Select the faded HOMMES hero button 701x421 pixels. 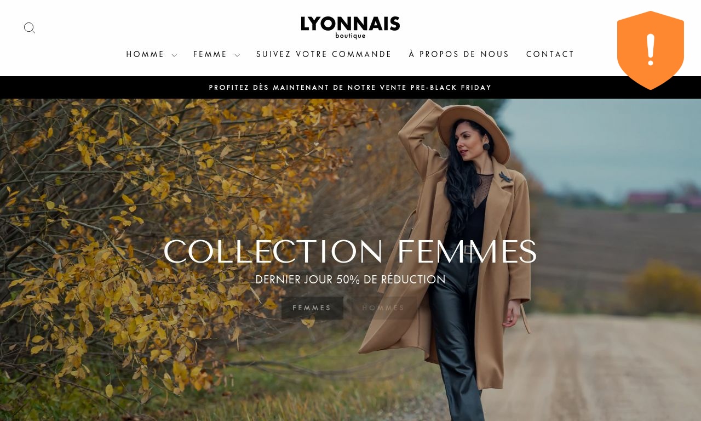[383, 308]
